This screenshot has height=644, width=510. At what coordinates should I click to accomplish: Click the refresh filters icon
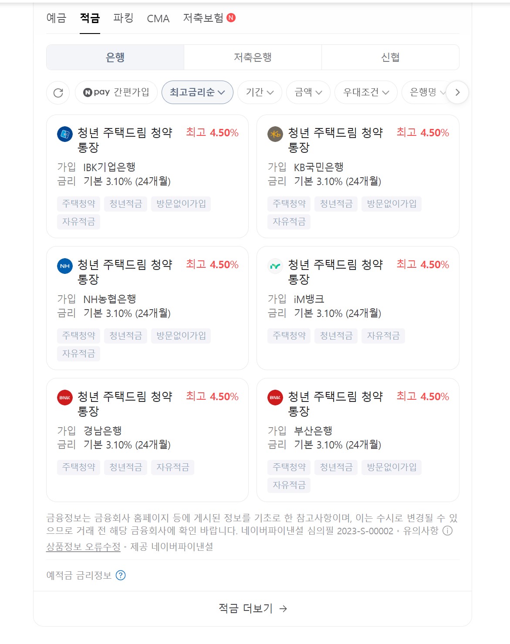(x=58, y=92)
